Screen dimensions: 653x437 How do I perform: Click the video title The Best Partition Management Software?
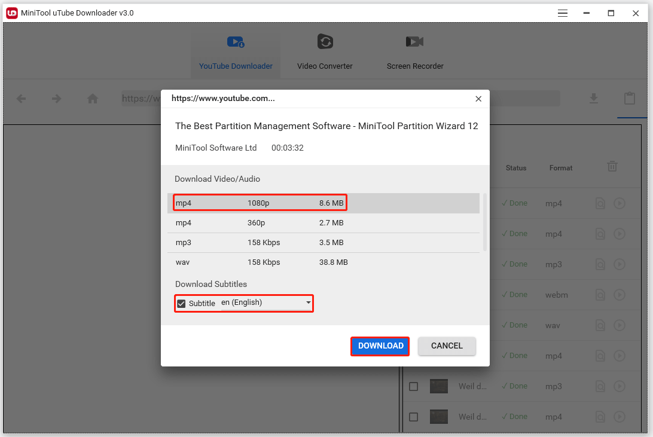pyautogui.click(x=326, y=126)
